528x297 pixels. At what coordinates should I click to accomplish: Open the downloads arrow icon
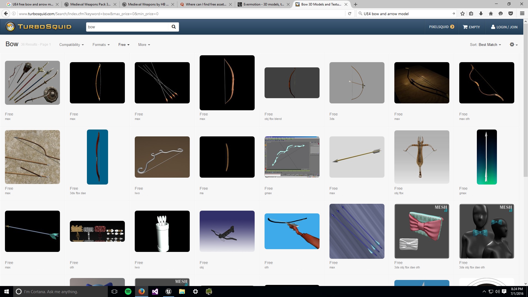pos(481,13)
